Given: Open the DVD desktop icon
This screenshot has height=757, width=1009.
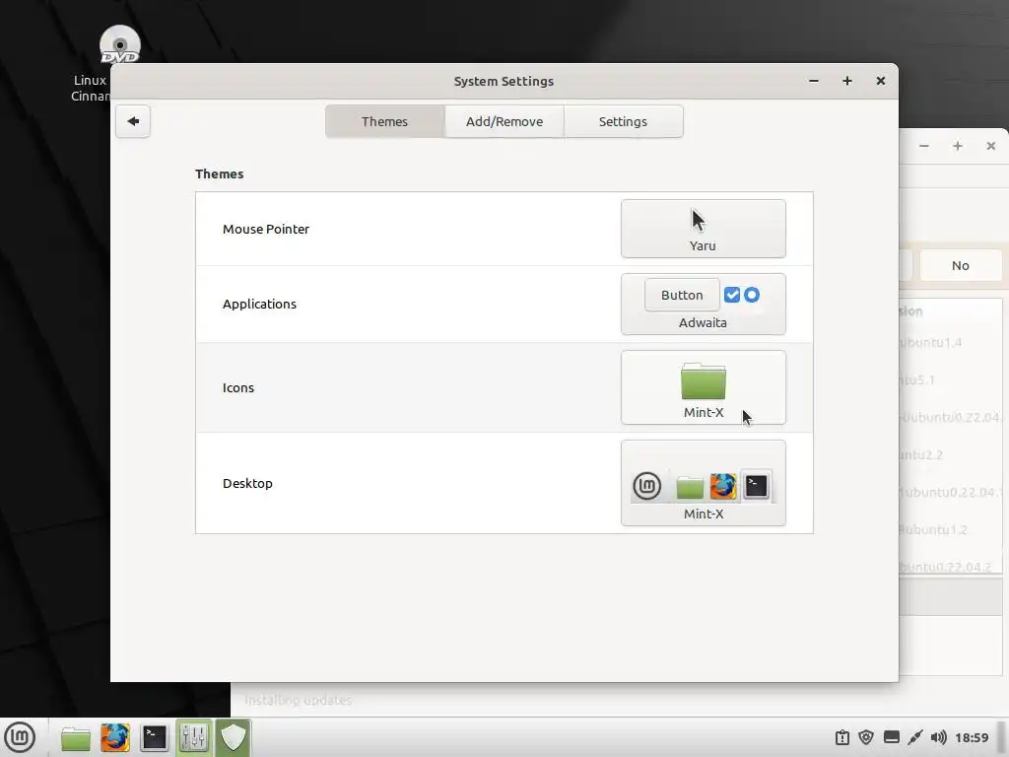Looking at the screenshot, I should 119,45.
